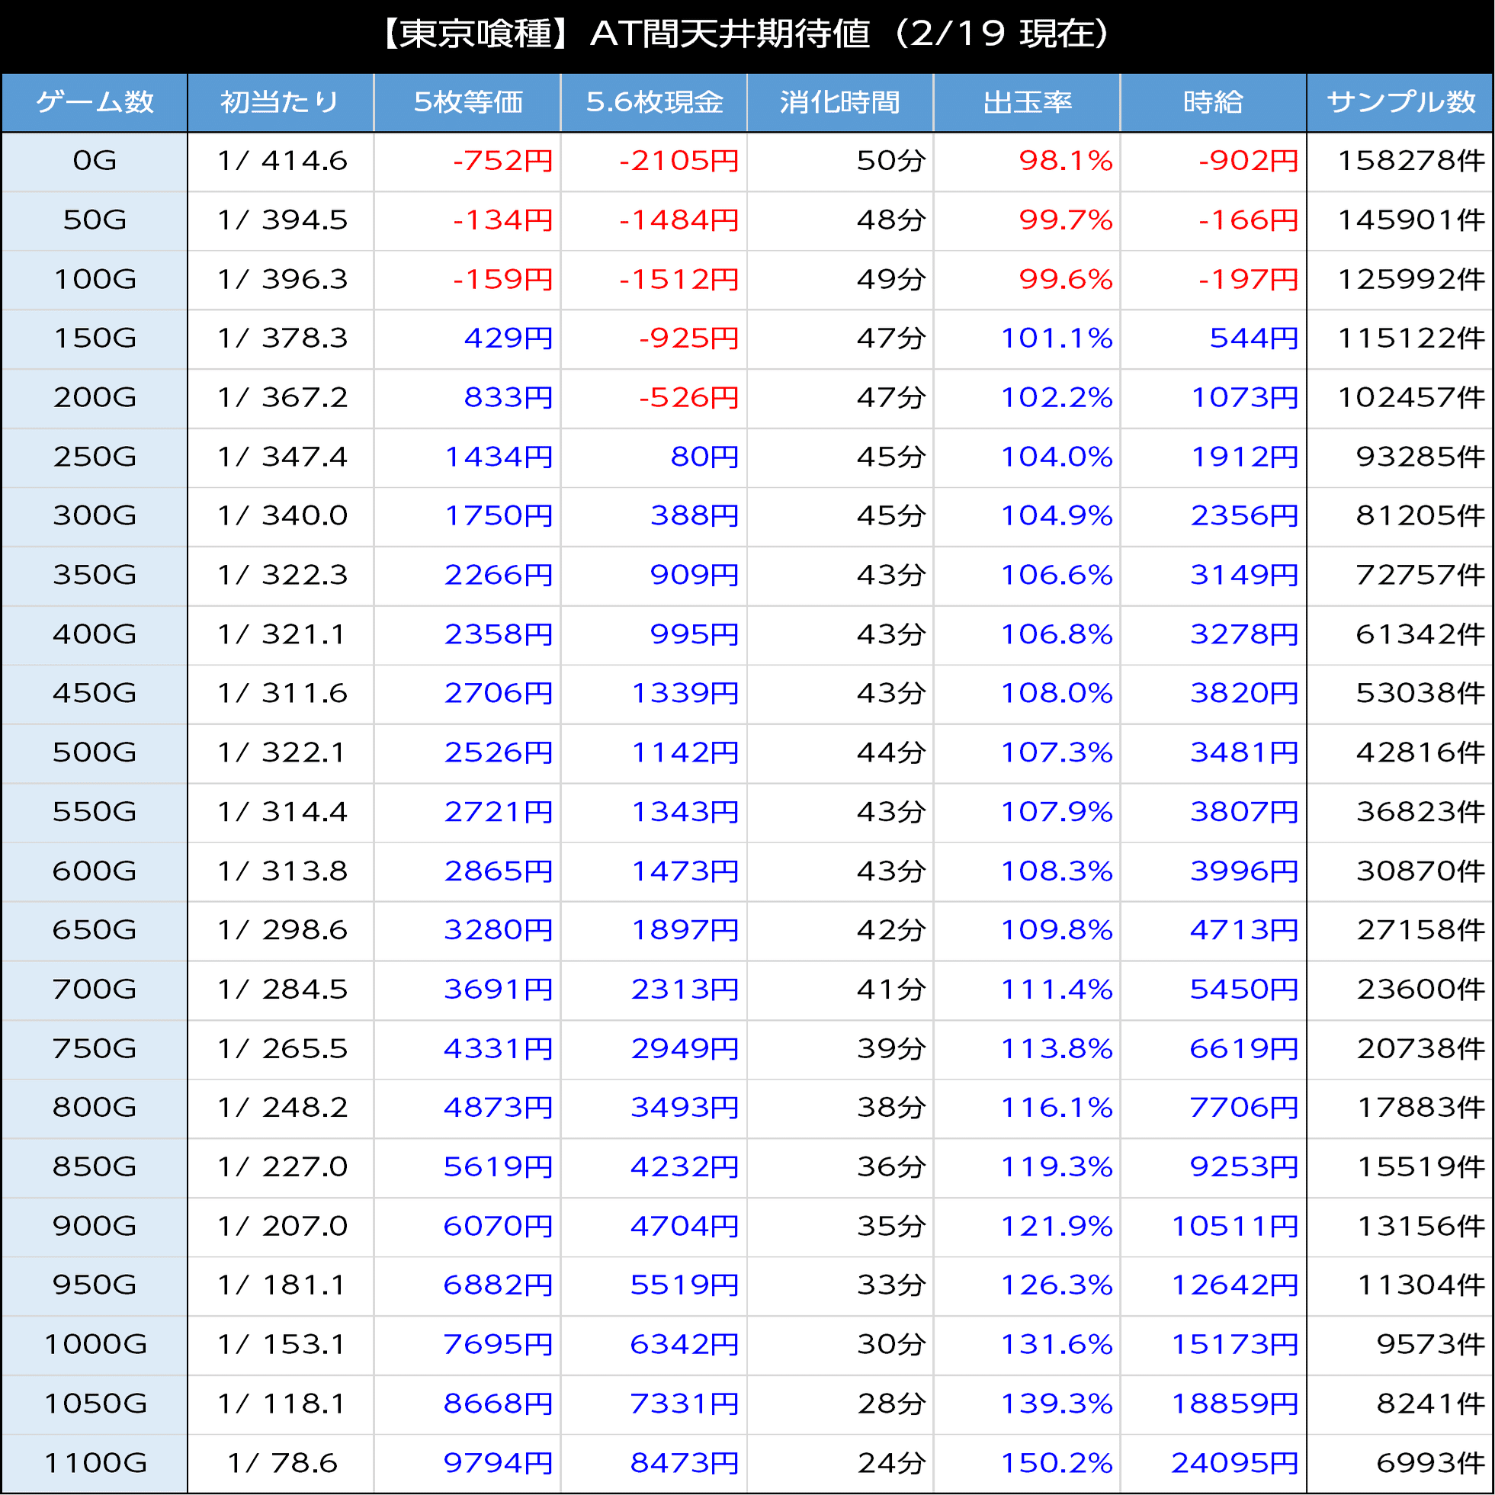Click the hourly value -166円
1495x1495 pixels.
tap(1248, 220)
